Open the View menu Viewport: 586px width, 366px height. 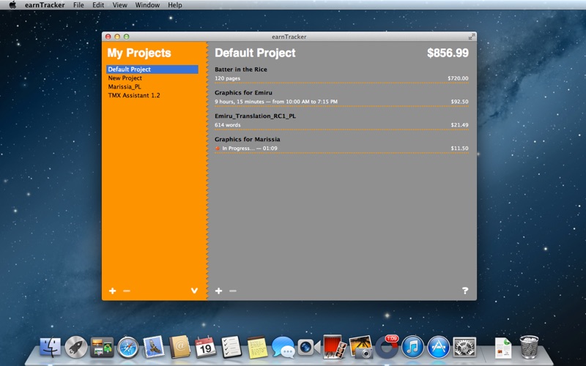[x=119, y=5]
